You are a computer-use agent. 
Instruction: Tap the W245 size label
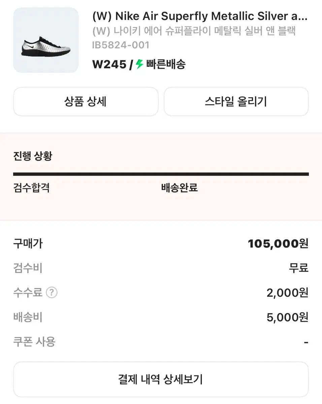click(109, 64)
